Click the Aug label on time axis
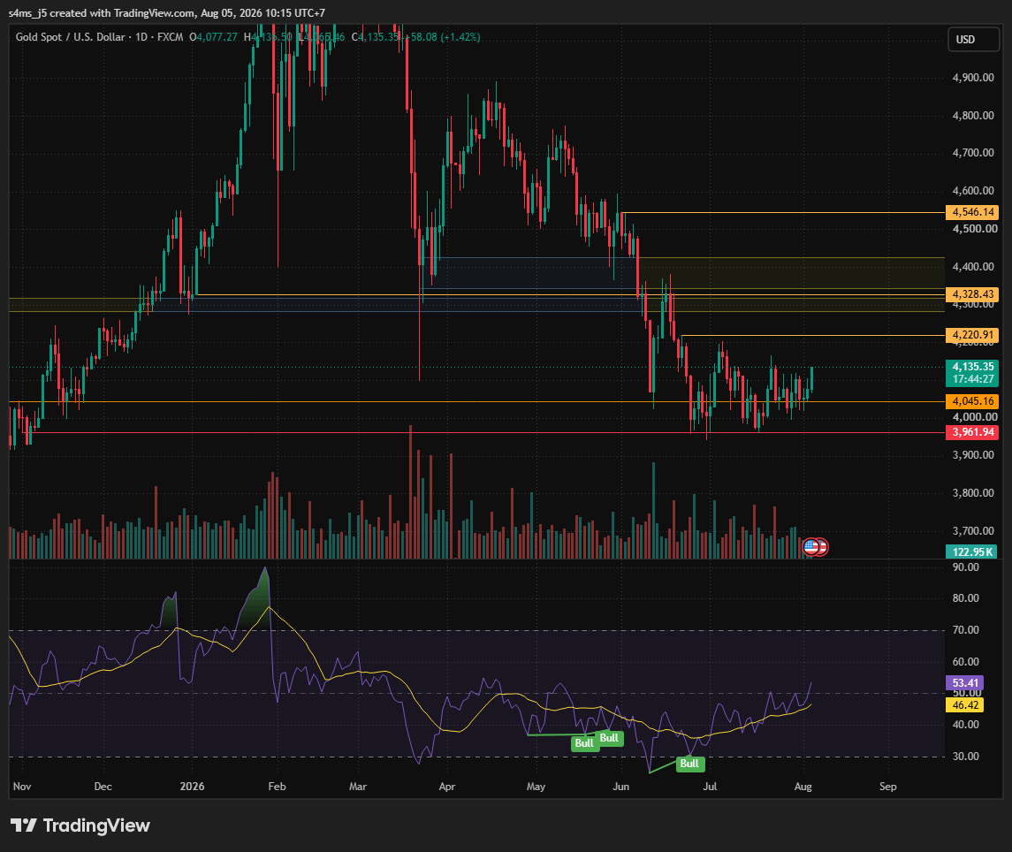This screenshot has height=852, width=1012. pos(803,787)
